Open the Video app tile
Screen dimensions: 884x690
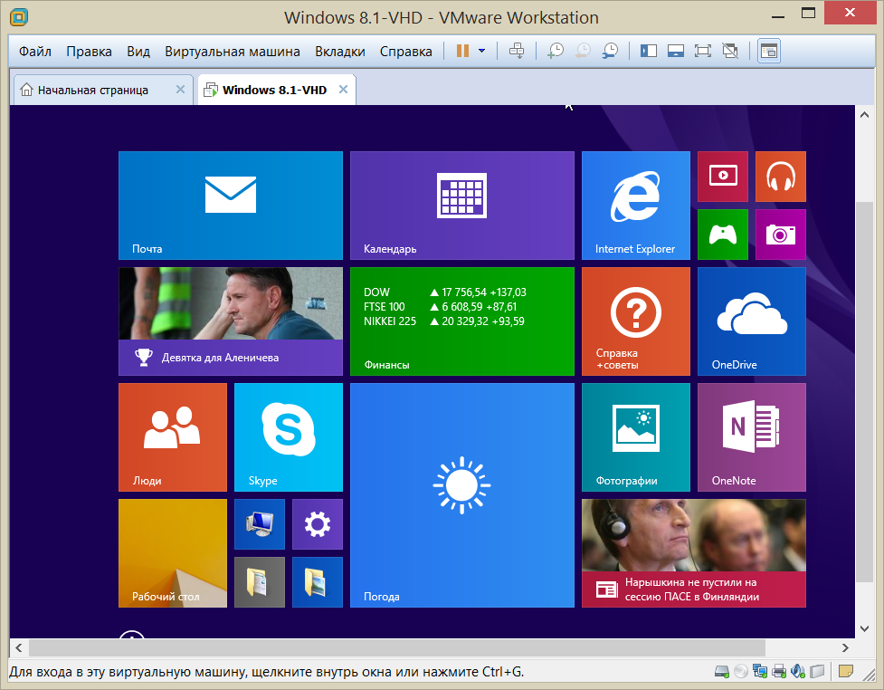pyautogui.click(x=723, y=176)
